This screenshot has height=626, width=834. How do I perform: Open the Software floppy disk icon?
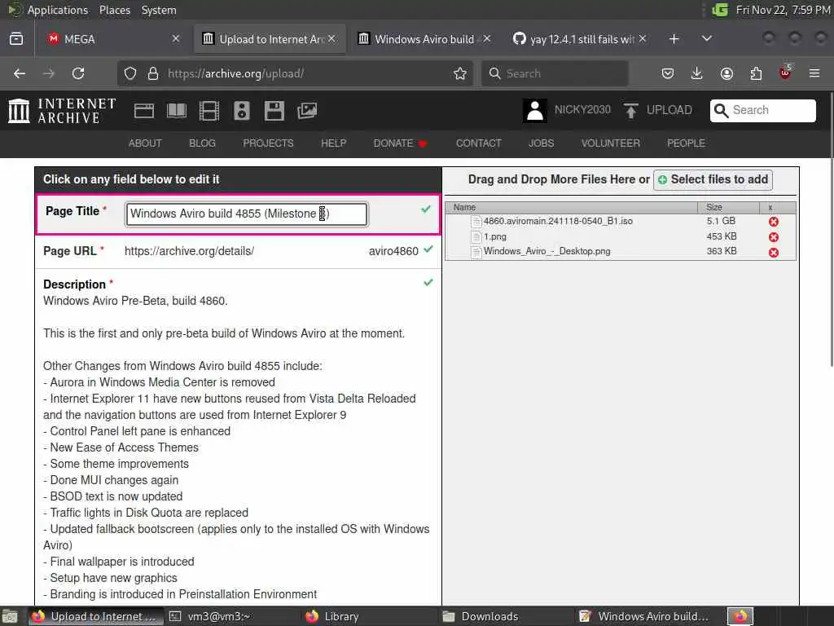tap(274, 111)
